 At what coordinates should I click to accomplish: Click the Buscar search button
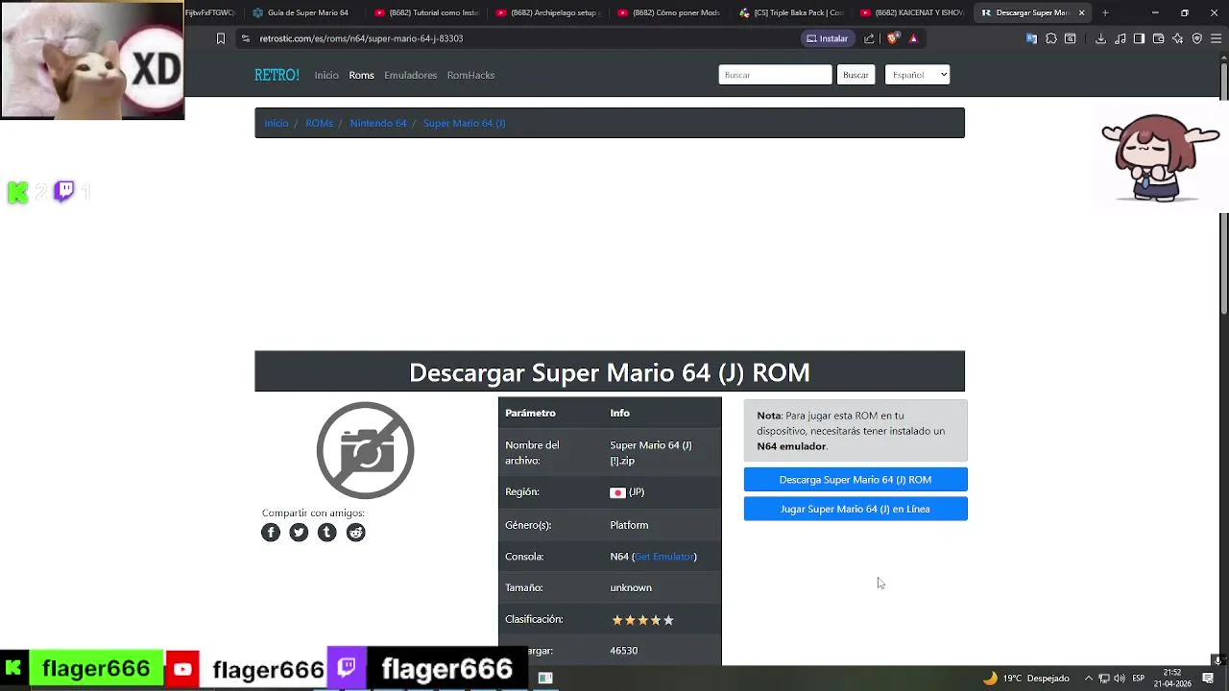(x=855, y=75)
